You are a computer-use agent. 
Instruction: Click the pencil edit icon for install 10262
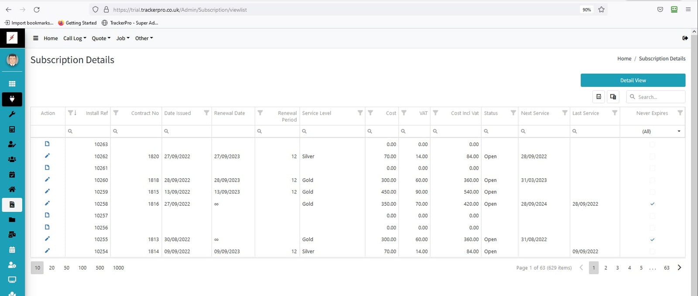pos(47,156)
